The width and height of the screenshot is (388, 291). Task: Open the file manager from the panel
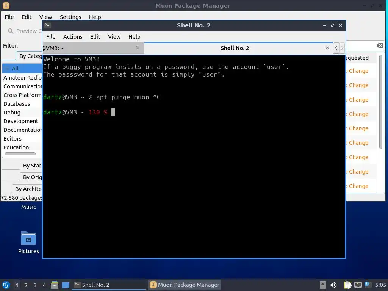tap(55, 285)
